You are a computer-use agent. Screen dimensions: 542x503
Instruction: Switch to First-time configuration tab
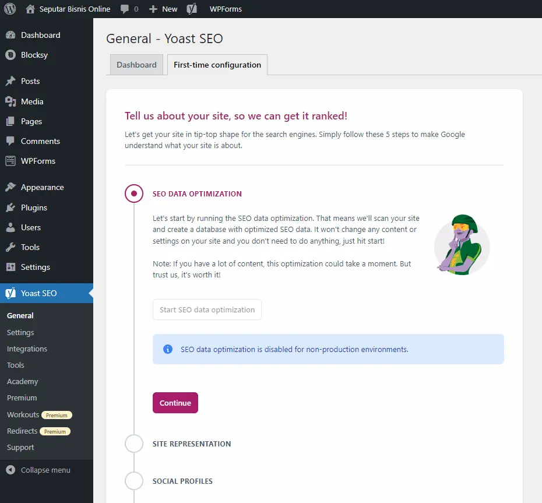point(217,65)
